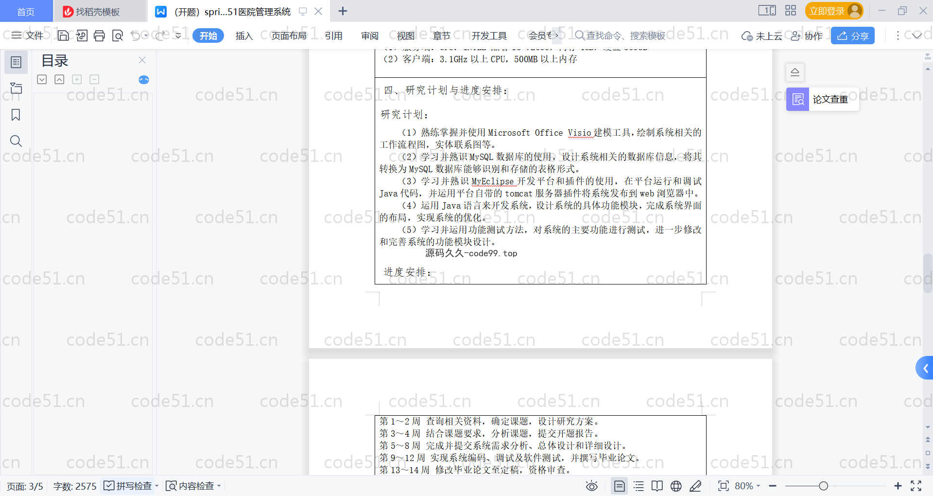Toggle 拼写检查 in status bar
Image resolution: width=933 pixels, height=496 pixels.
pos(128,486)
